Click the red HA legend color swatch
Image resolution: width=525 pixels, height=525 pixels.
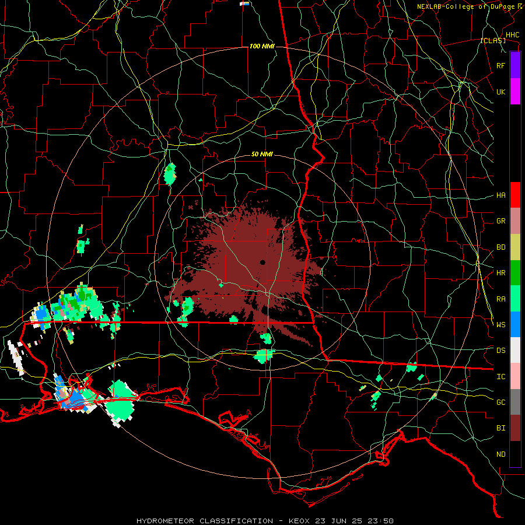(x=515, y=195)
